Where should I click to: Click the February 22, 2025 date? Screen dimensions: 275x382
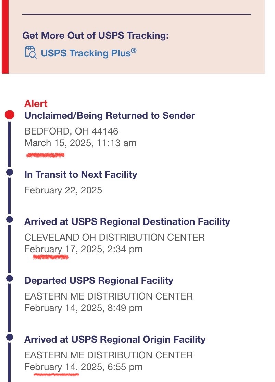tap(63, 190)
